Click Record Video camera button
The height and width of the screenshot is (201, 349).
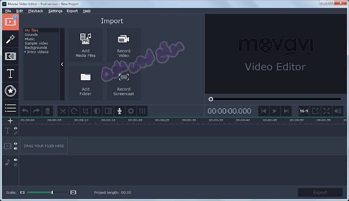(124, 45)
